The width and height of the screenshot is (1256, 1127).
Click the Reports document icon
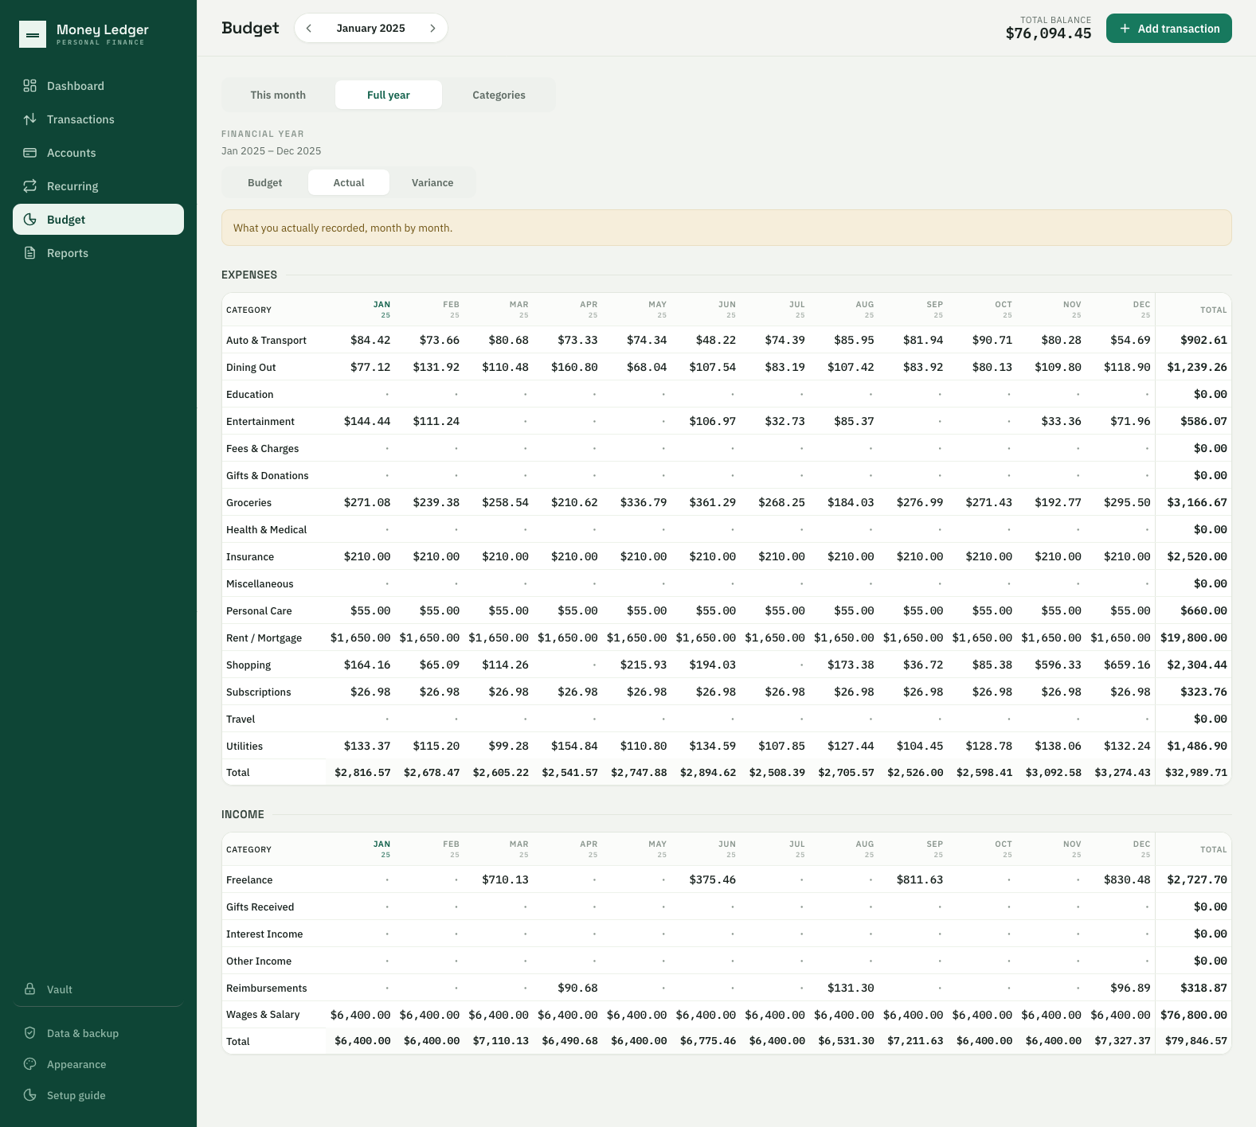click(29, 253)
